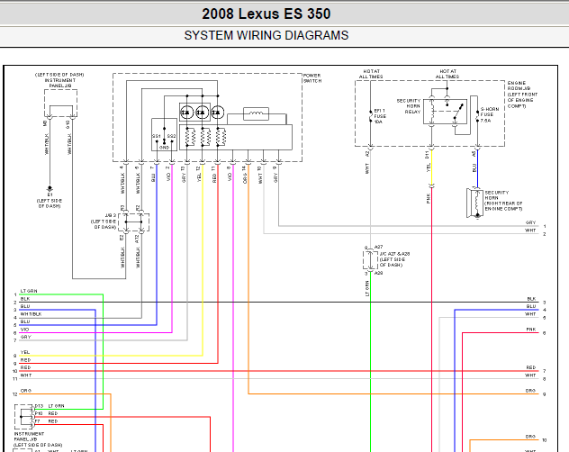Click the 'GND' label in Power Switch
The width and height of the screenshot is (569, 452).
pos(164,148)
